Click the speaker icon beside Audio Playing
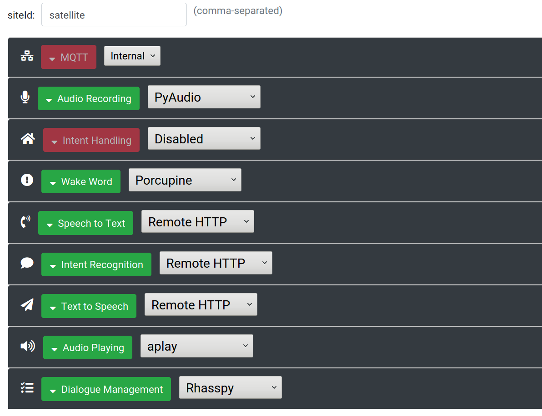Viewport: 542px width, 416px height. pyautogui.click(x=26, y=346)
